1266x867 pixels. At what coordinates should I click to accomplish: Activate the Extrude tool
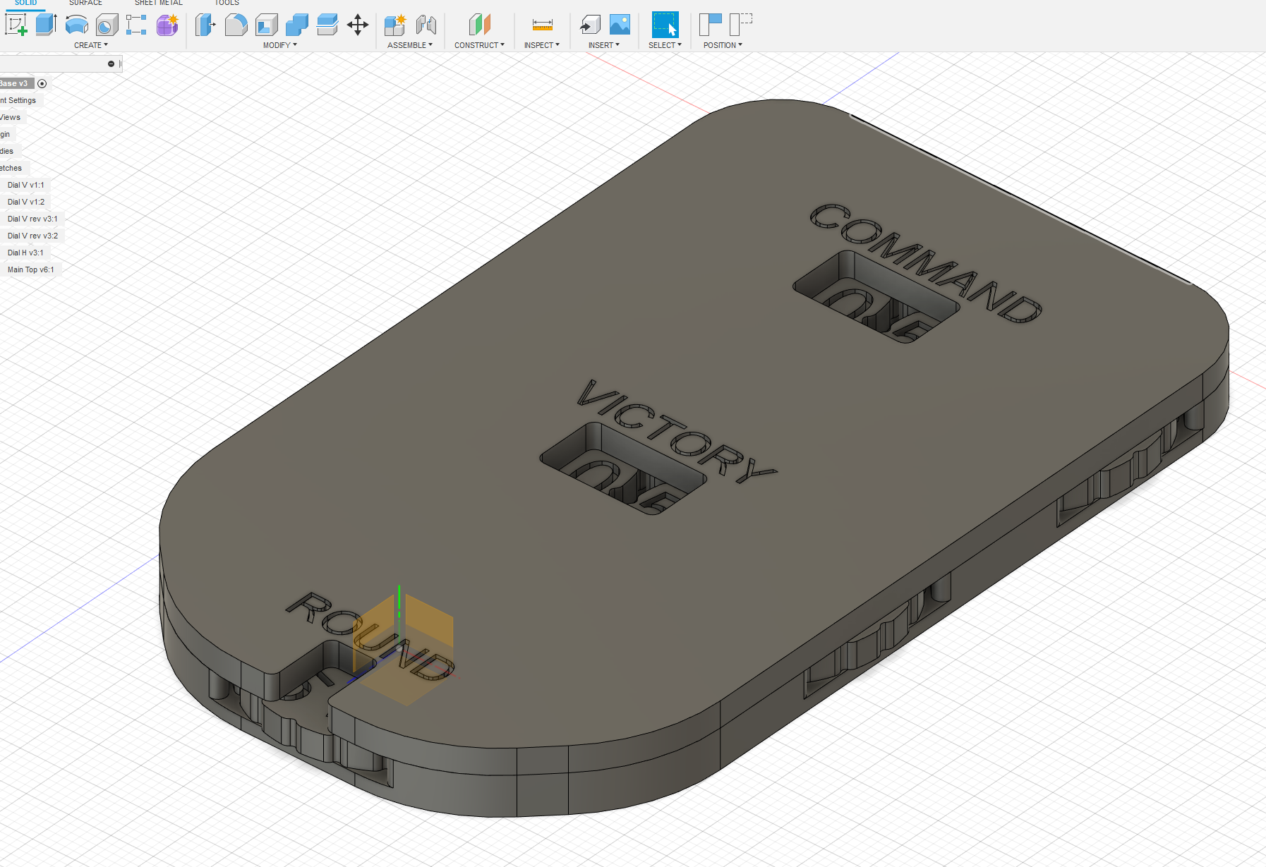coord(45,25)
